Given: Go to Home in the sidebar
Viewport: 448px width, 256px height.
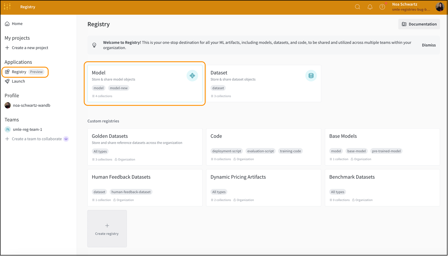Looking at the screenshot, I should point(17,24).
